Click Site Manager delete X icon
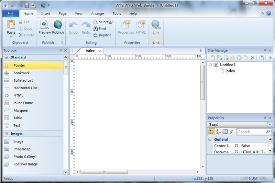Image resolution: width=275 pixels, height=183 pixels. (252, 58)
